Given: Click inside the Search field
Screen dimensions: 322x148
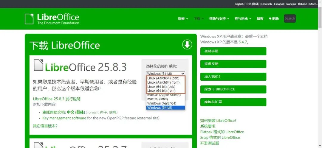Looking at the screenshot, I should click(290, 18).
